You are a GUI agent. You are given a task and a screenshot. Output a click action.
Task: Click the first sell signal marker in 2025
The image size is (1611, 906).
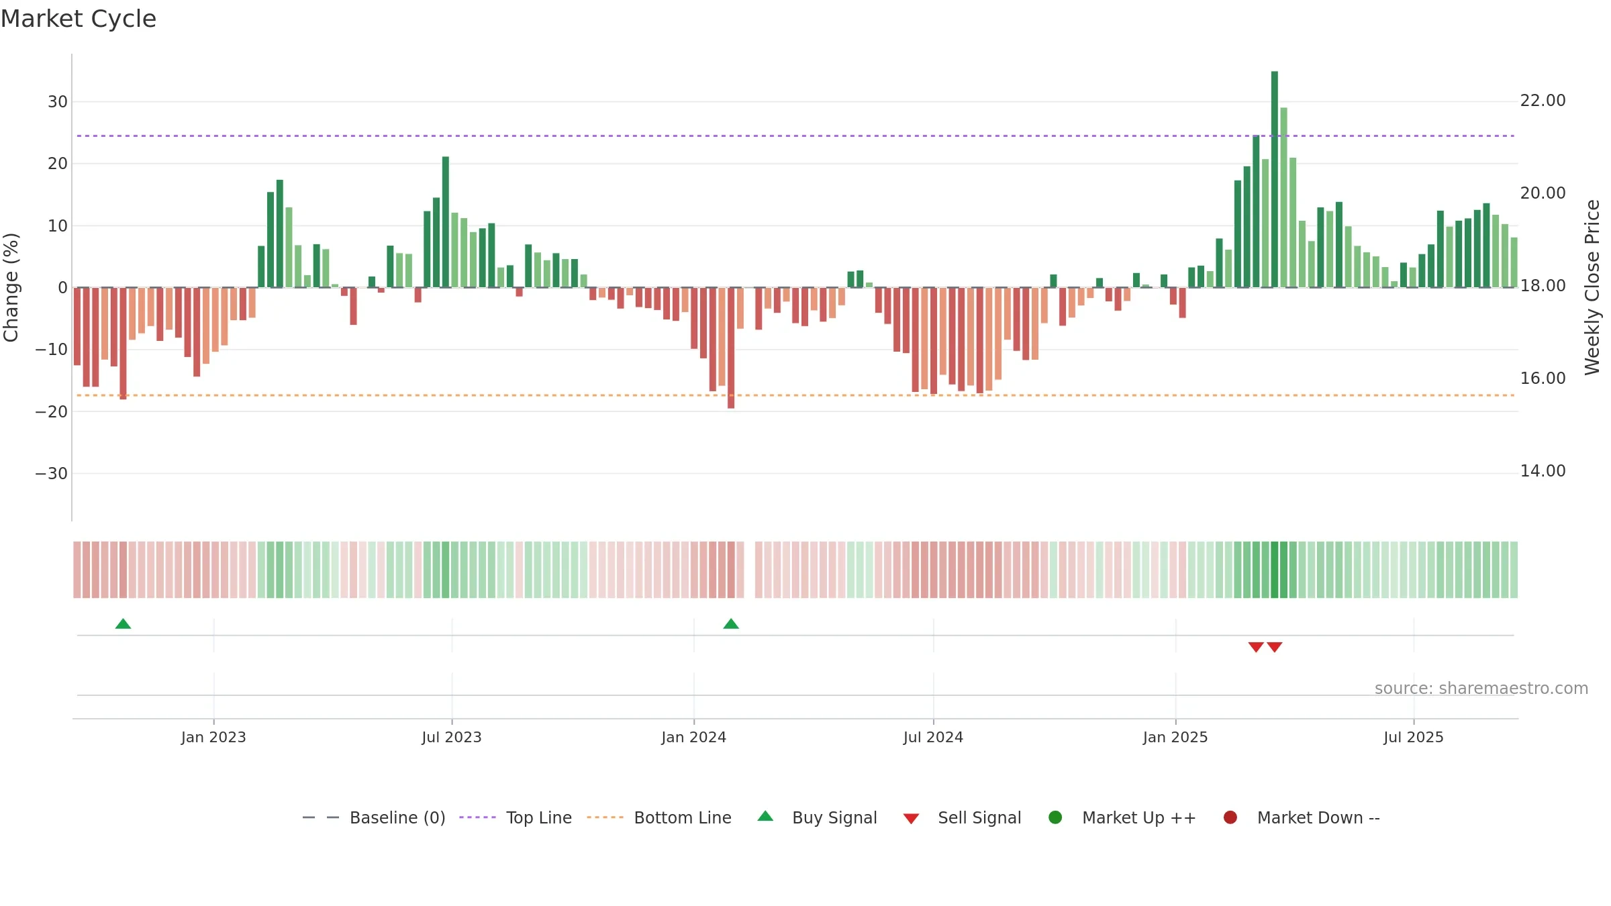[x=1256, y=647]
